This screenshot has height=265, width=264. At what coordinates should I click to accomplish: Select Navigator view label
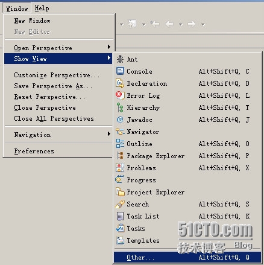click(143, 132)
